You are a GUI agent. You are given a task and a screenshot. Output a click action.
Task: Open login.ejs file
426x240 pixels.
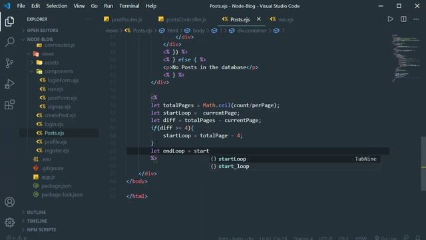(54, 124)
